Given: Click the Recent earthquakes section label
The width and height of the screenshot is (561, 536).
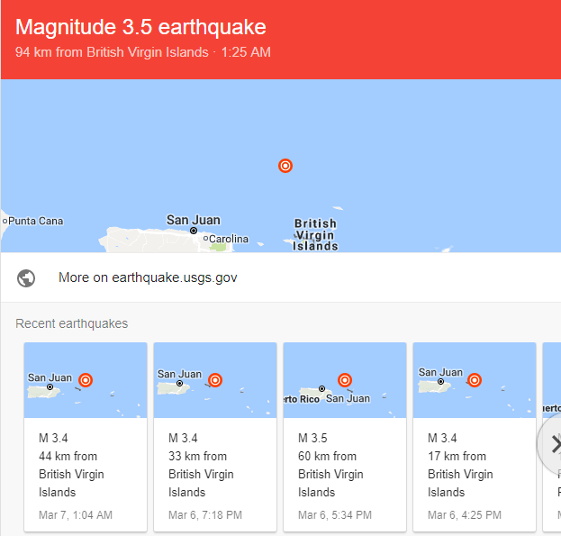Looking at the screenshot, I should coord(71,323).
